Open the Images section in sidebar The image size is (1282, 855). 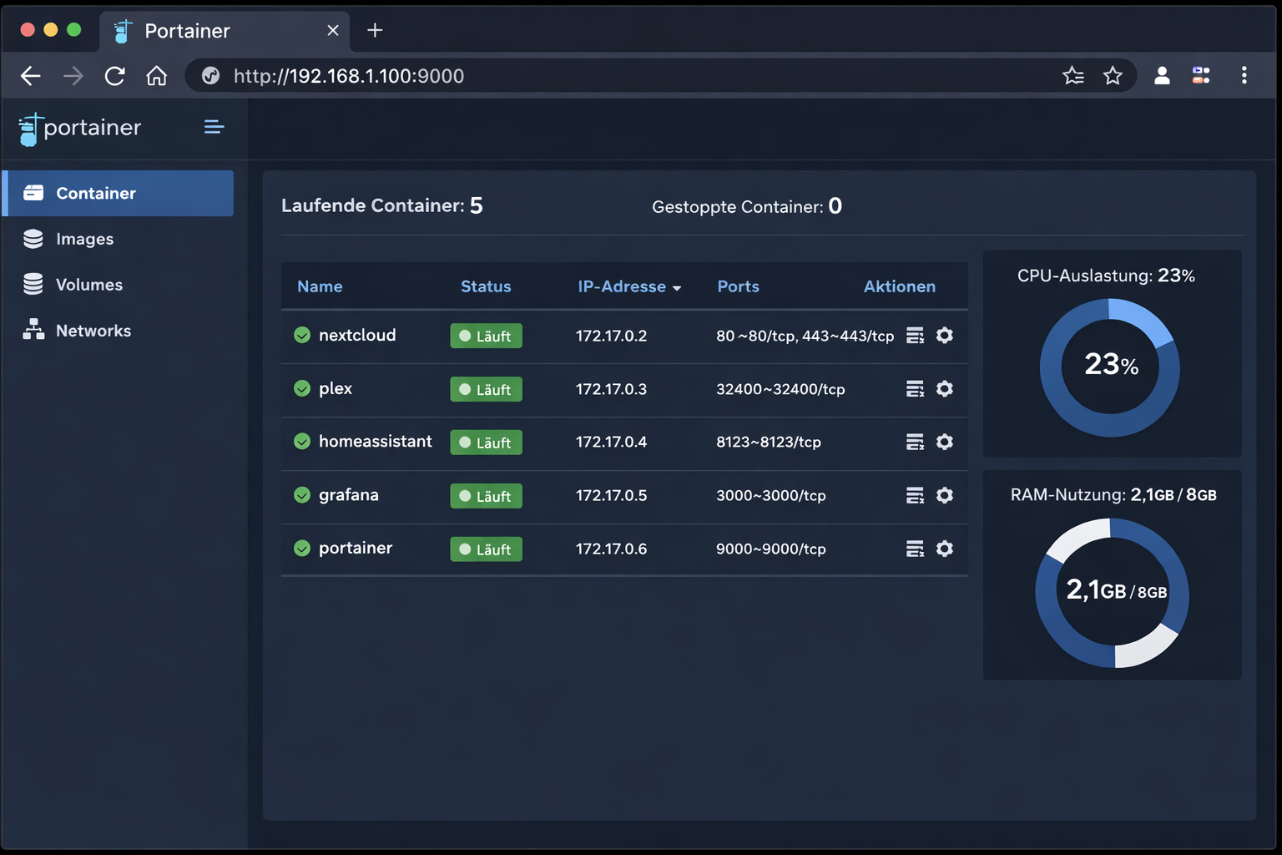coord(84,239)
